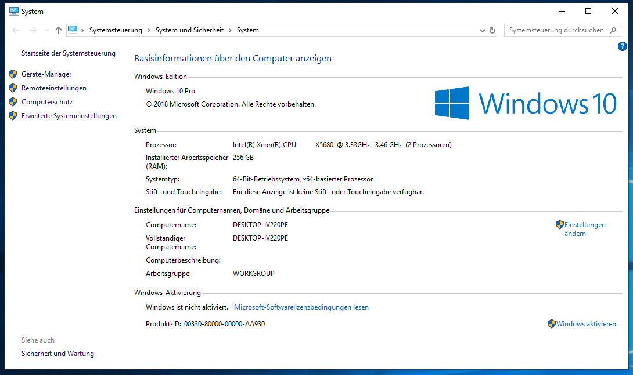
Task: Click the shield icon next to Einstellungen ändern
Action: (559, 225)
